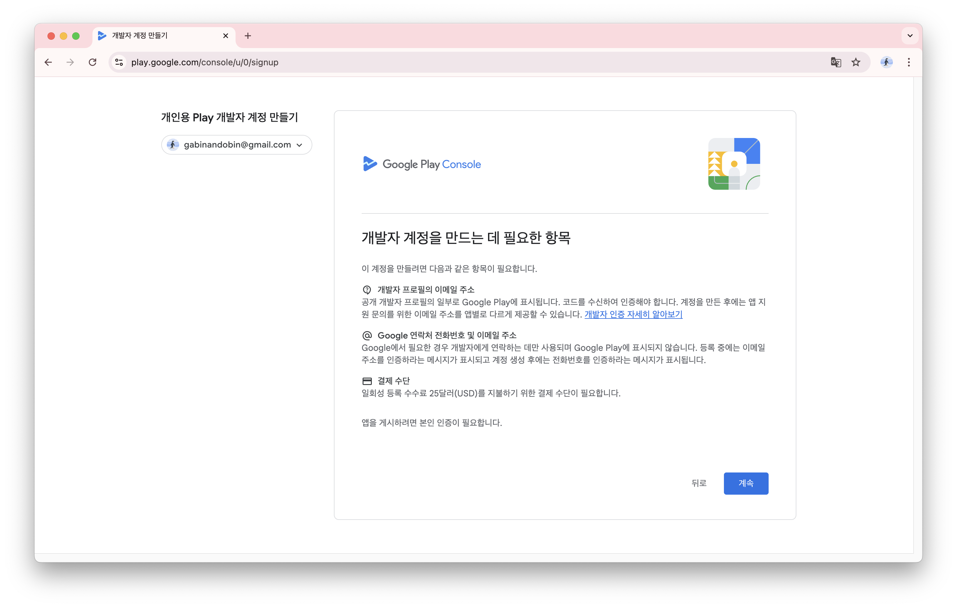This screenshot has width=957, height=608.
Task: Bookmark this page using the star icon
Action: (x=855, y=62)
